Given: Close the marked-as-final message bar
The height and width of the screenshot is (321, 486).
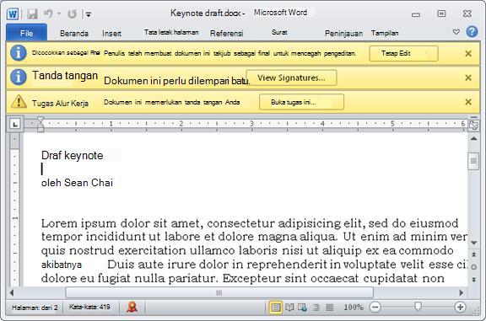Looking at the screenshot, I should [468, 54].
